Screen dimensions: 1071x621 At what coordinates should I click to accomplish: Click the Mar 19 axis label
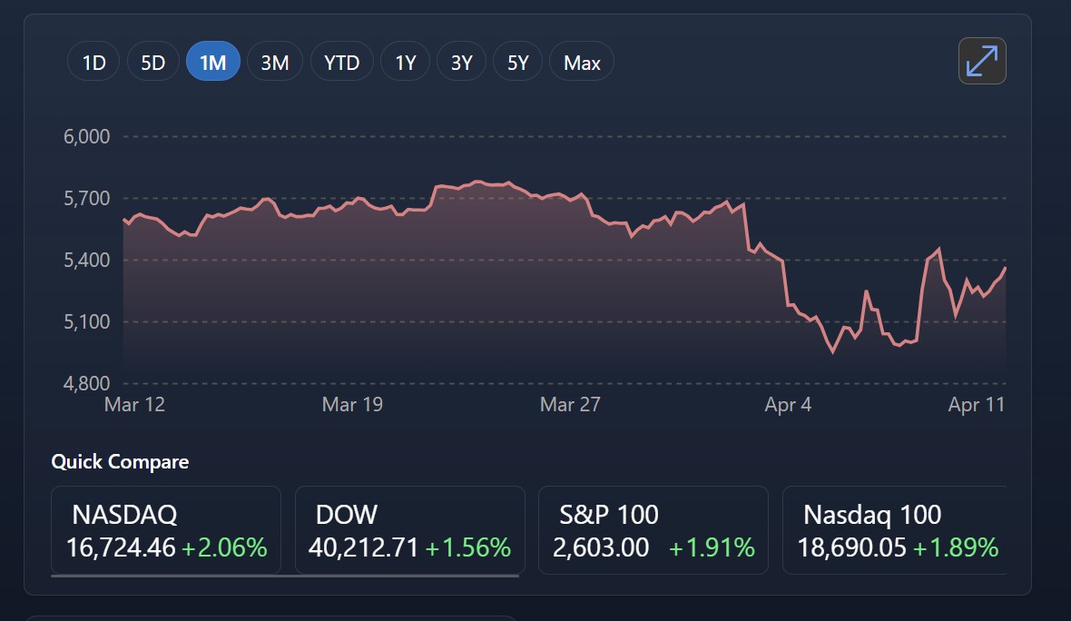pos(352,404)
